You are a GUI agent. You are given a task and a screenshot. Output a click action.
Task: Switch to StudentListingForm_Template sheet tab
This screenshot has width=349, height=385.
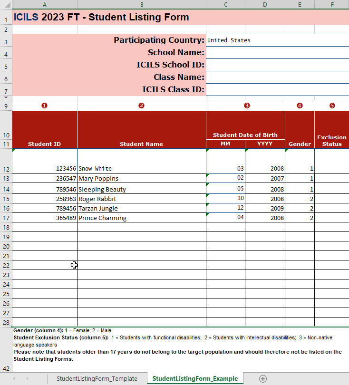click(97, 378)
